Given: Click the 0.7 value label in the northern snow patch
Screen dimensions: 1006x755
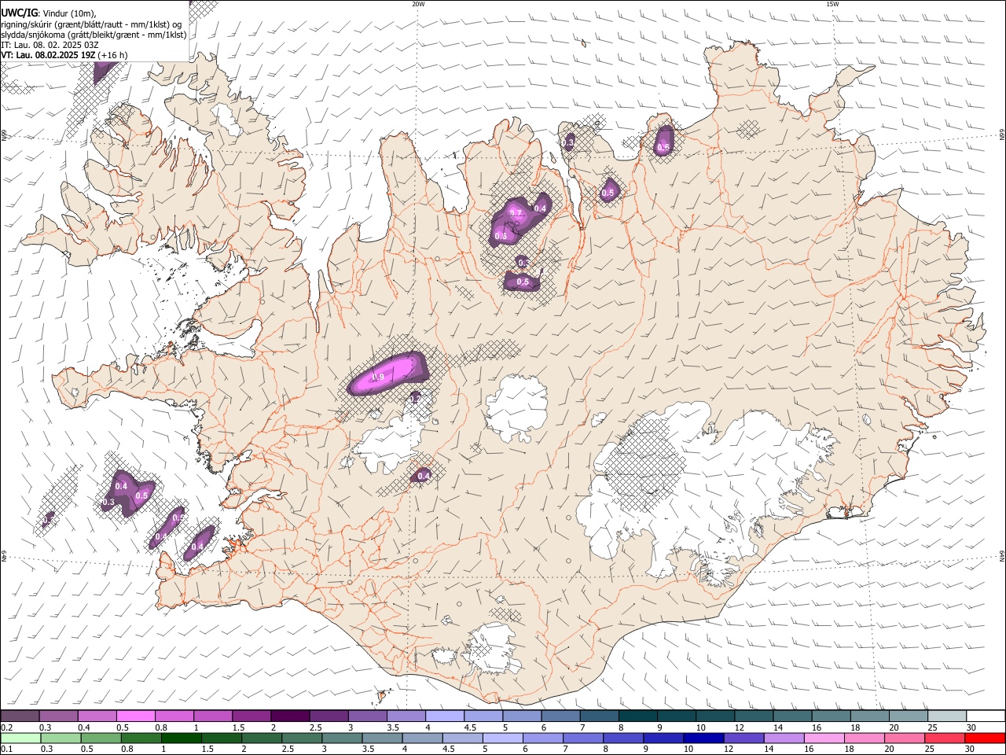Looking at the screenshot, I should [x=516, y=213].
